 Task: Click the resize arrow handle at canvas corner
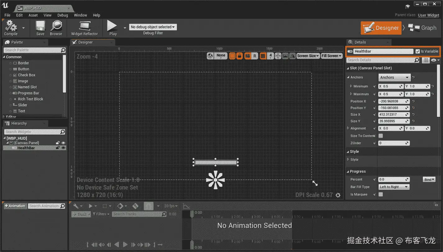(315, 183)
